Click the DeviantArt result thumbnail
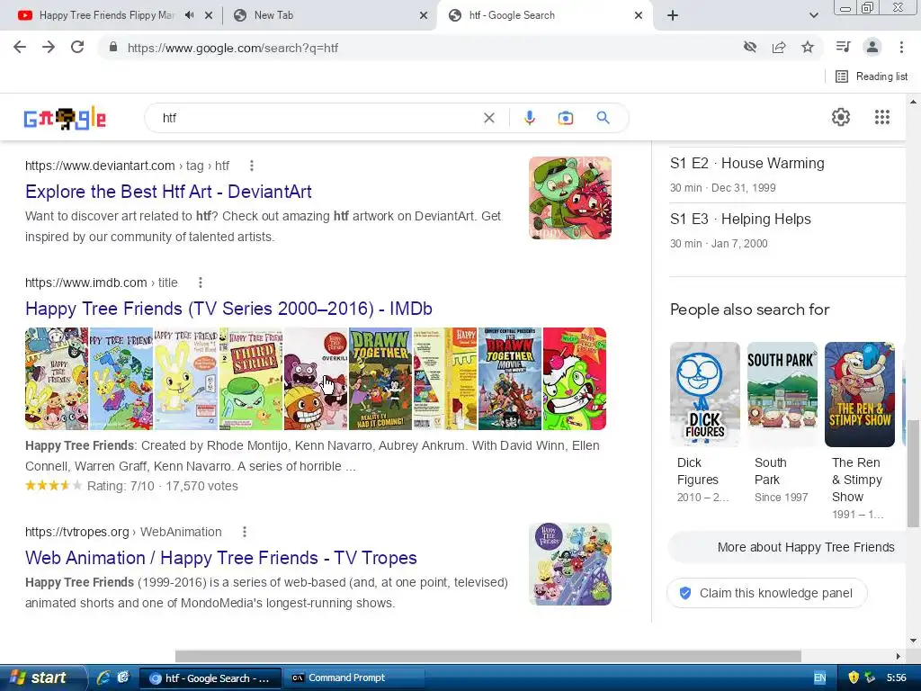Screen dimensions: 921x691 coord(569,198)
